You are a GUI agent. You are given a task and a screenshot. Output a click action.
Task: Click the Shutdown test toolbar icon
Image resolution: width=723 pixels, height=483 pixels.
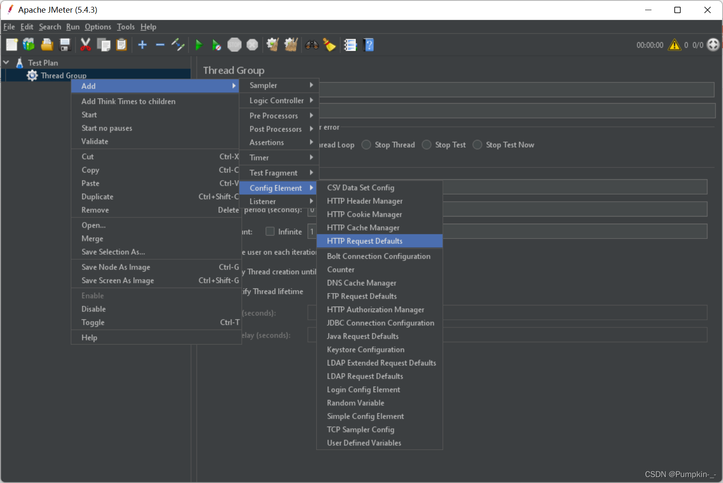coord(252,44)
